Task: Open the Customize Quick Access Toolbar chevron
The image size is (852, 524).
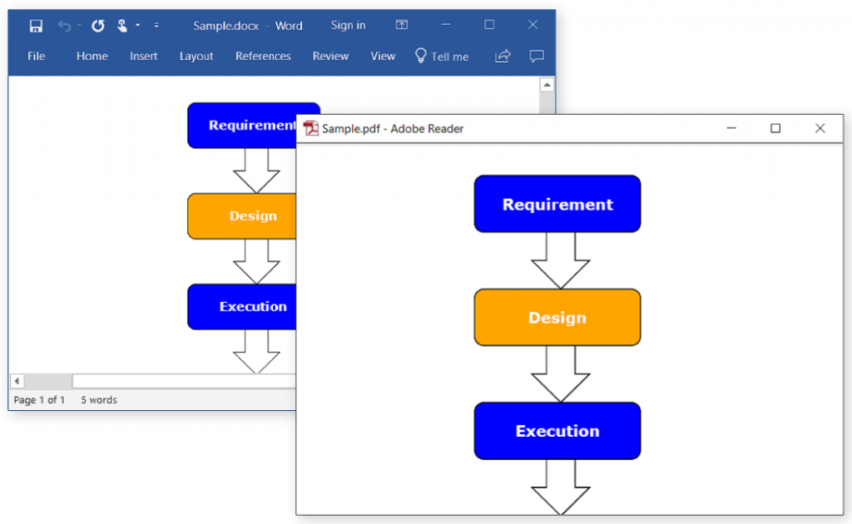Action: point(156,26)
